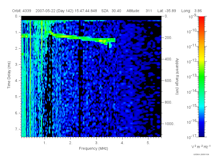Image resolution: width=215 pixels, height=161 pixels.
Task: Click the 'Orbit: 4339' header text
Action: click(x=22, y=11)
